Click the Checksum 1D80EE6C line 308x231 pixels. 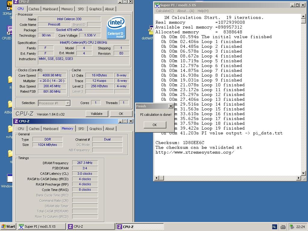[180, 143]
